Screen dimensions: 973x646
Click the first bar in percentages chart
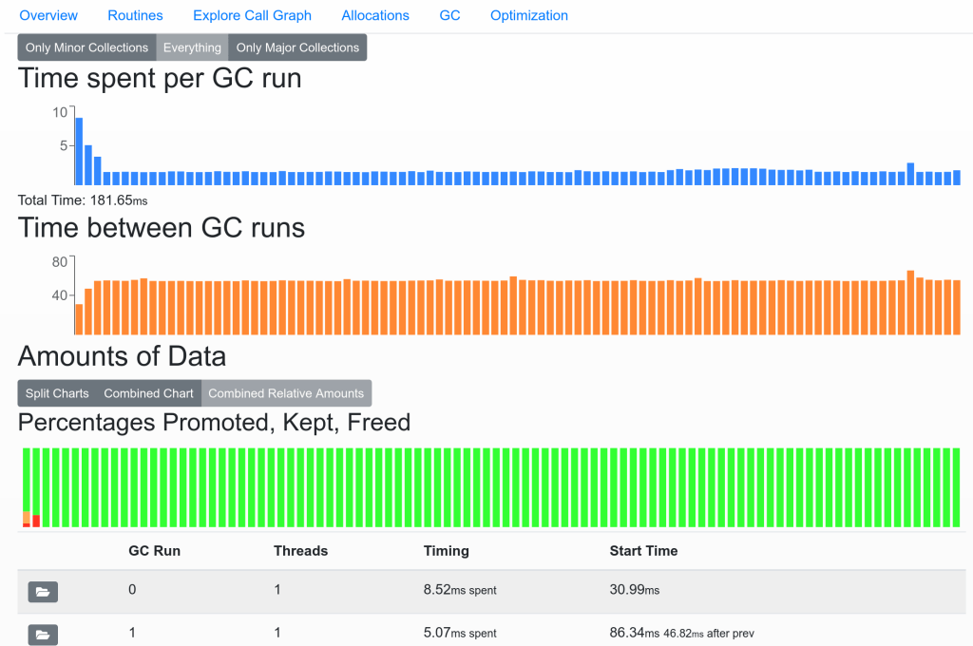[x=27, y=487]
